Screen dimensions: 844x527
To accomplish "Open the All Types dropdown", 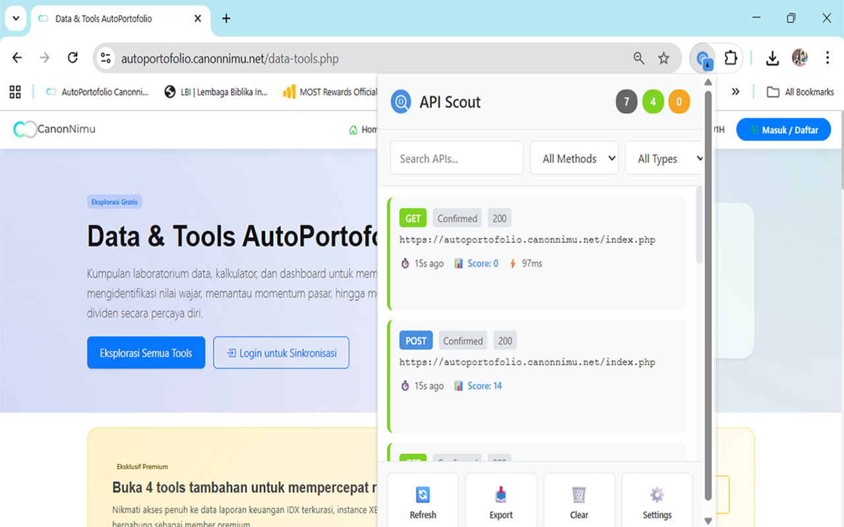I will (665, 158).
